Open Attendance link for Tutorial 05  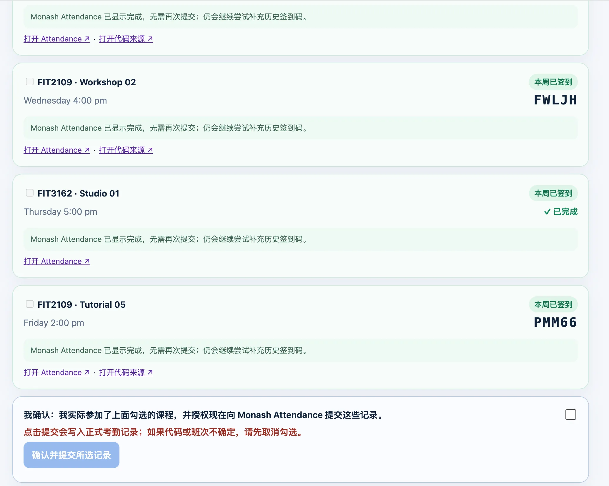(56, 372)
